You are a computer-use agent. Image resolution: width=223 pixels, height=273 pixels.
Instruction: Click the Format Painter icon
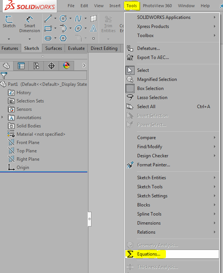tap(130, 165)
